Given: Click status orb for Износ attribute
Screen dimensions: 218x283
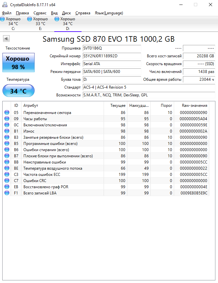Looking at the screenshot, I should 7,131.
